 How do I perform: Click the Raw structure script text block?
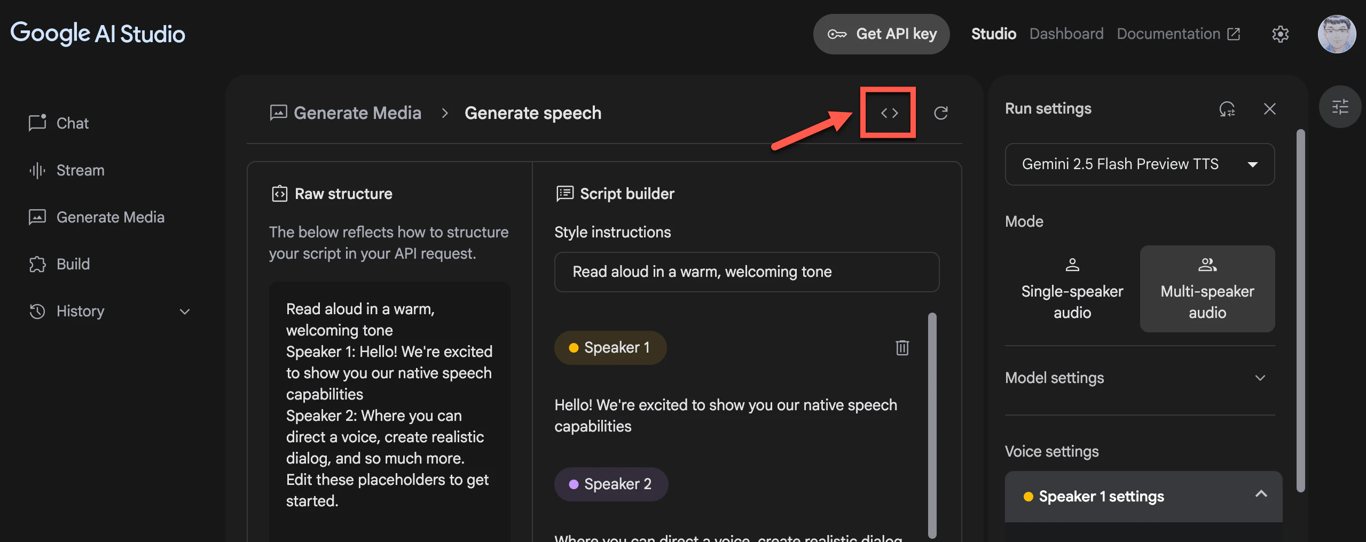(390, 405)
